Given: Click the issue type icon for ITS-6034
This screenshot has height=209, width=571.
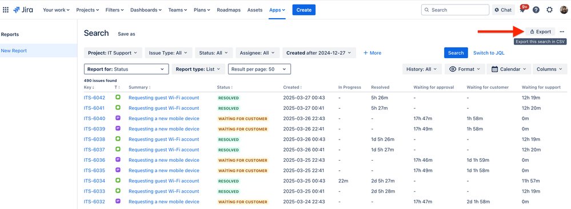Looking at the screenshot, I should (x=118, y=181).
